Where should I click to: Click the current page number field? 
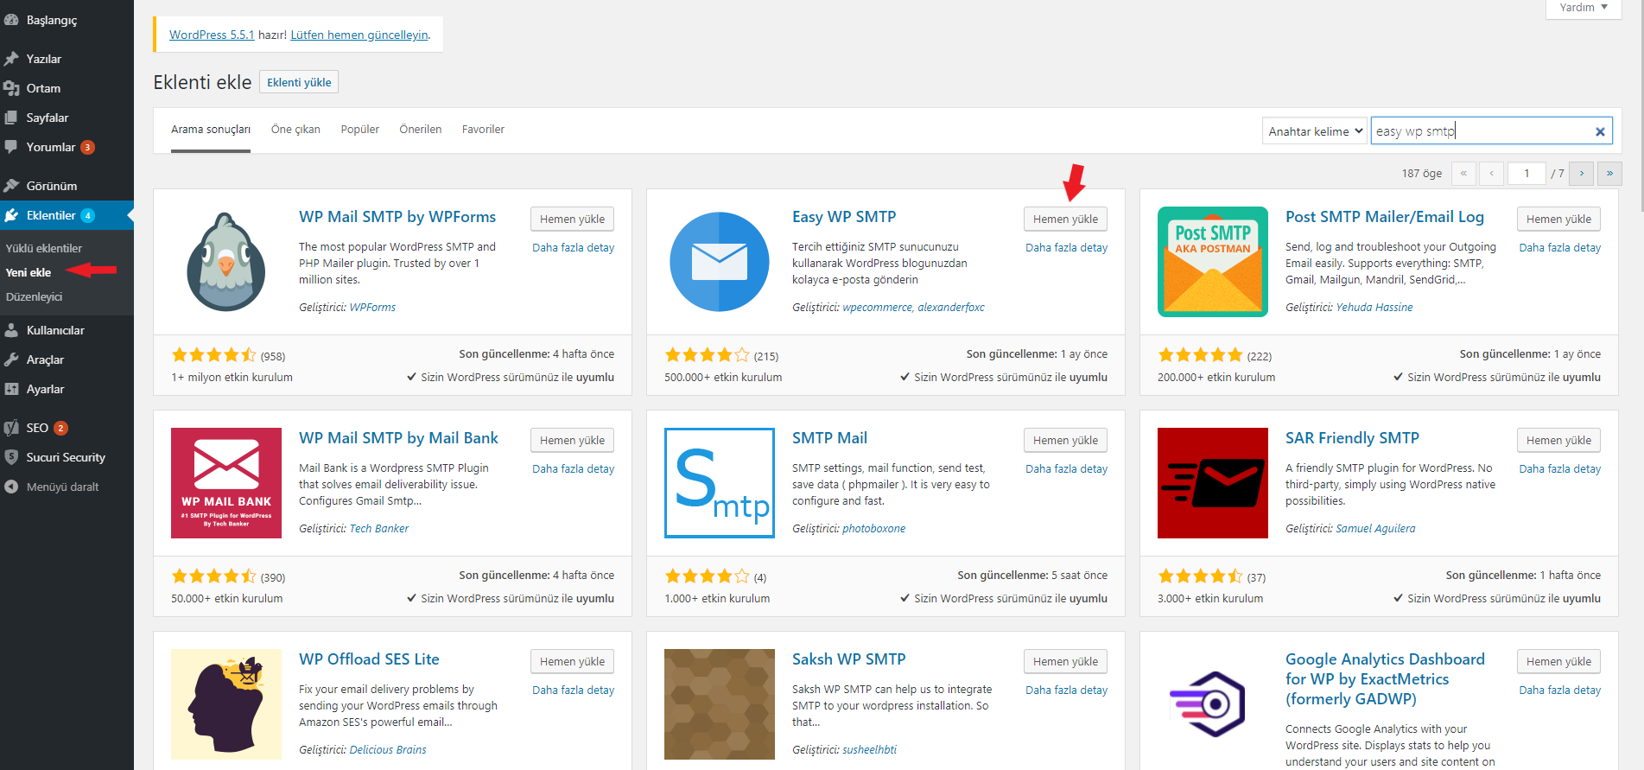(1527, 174)
